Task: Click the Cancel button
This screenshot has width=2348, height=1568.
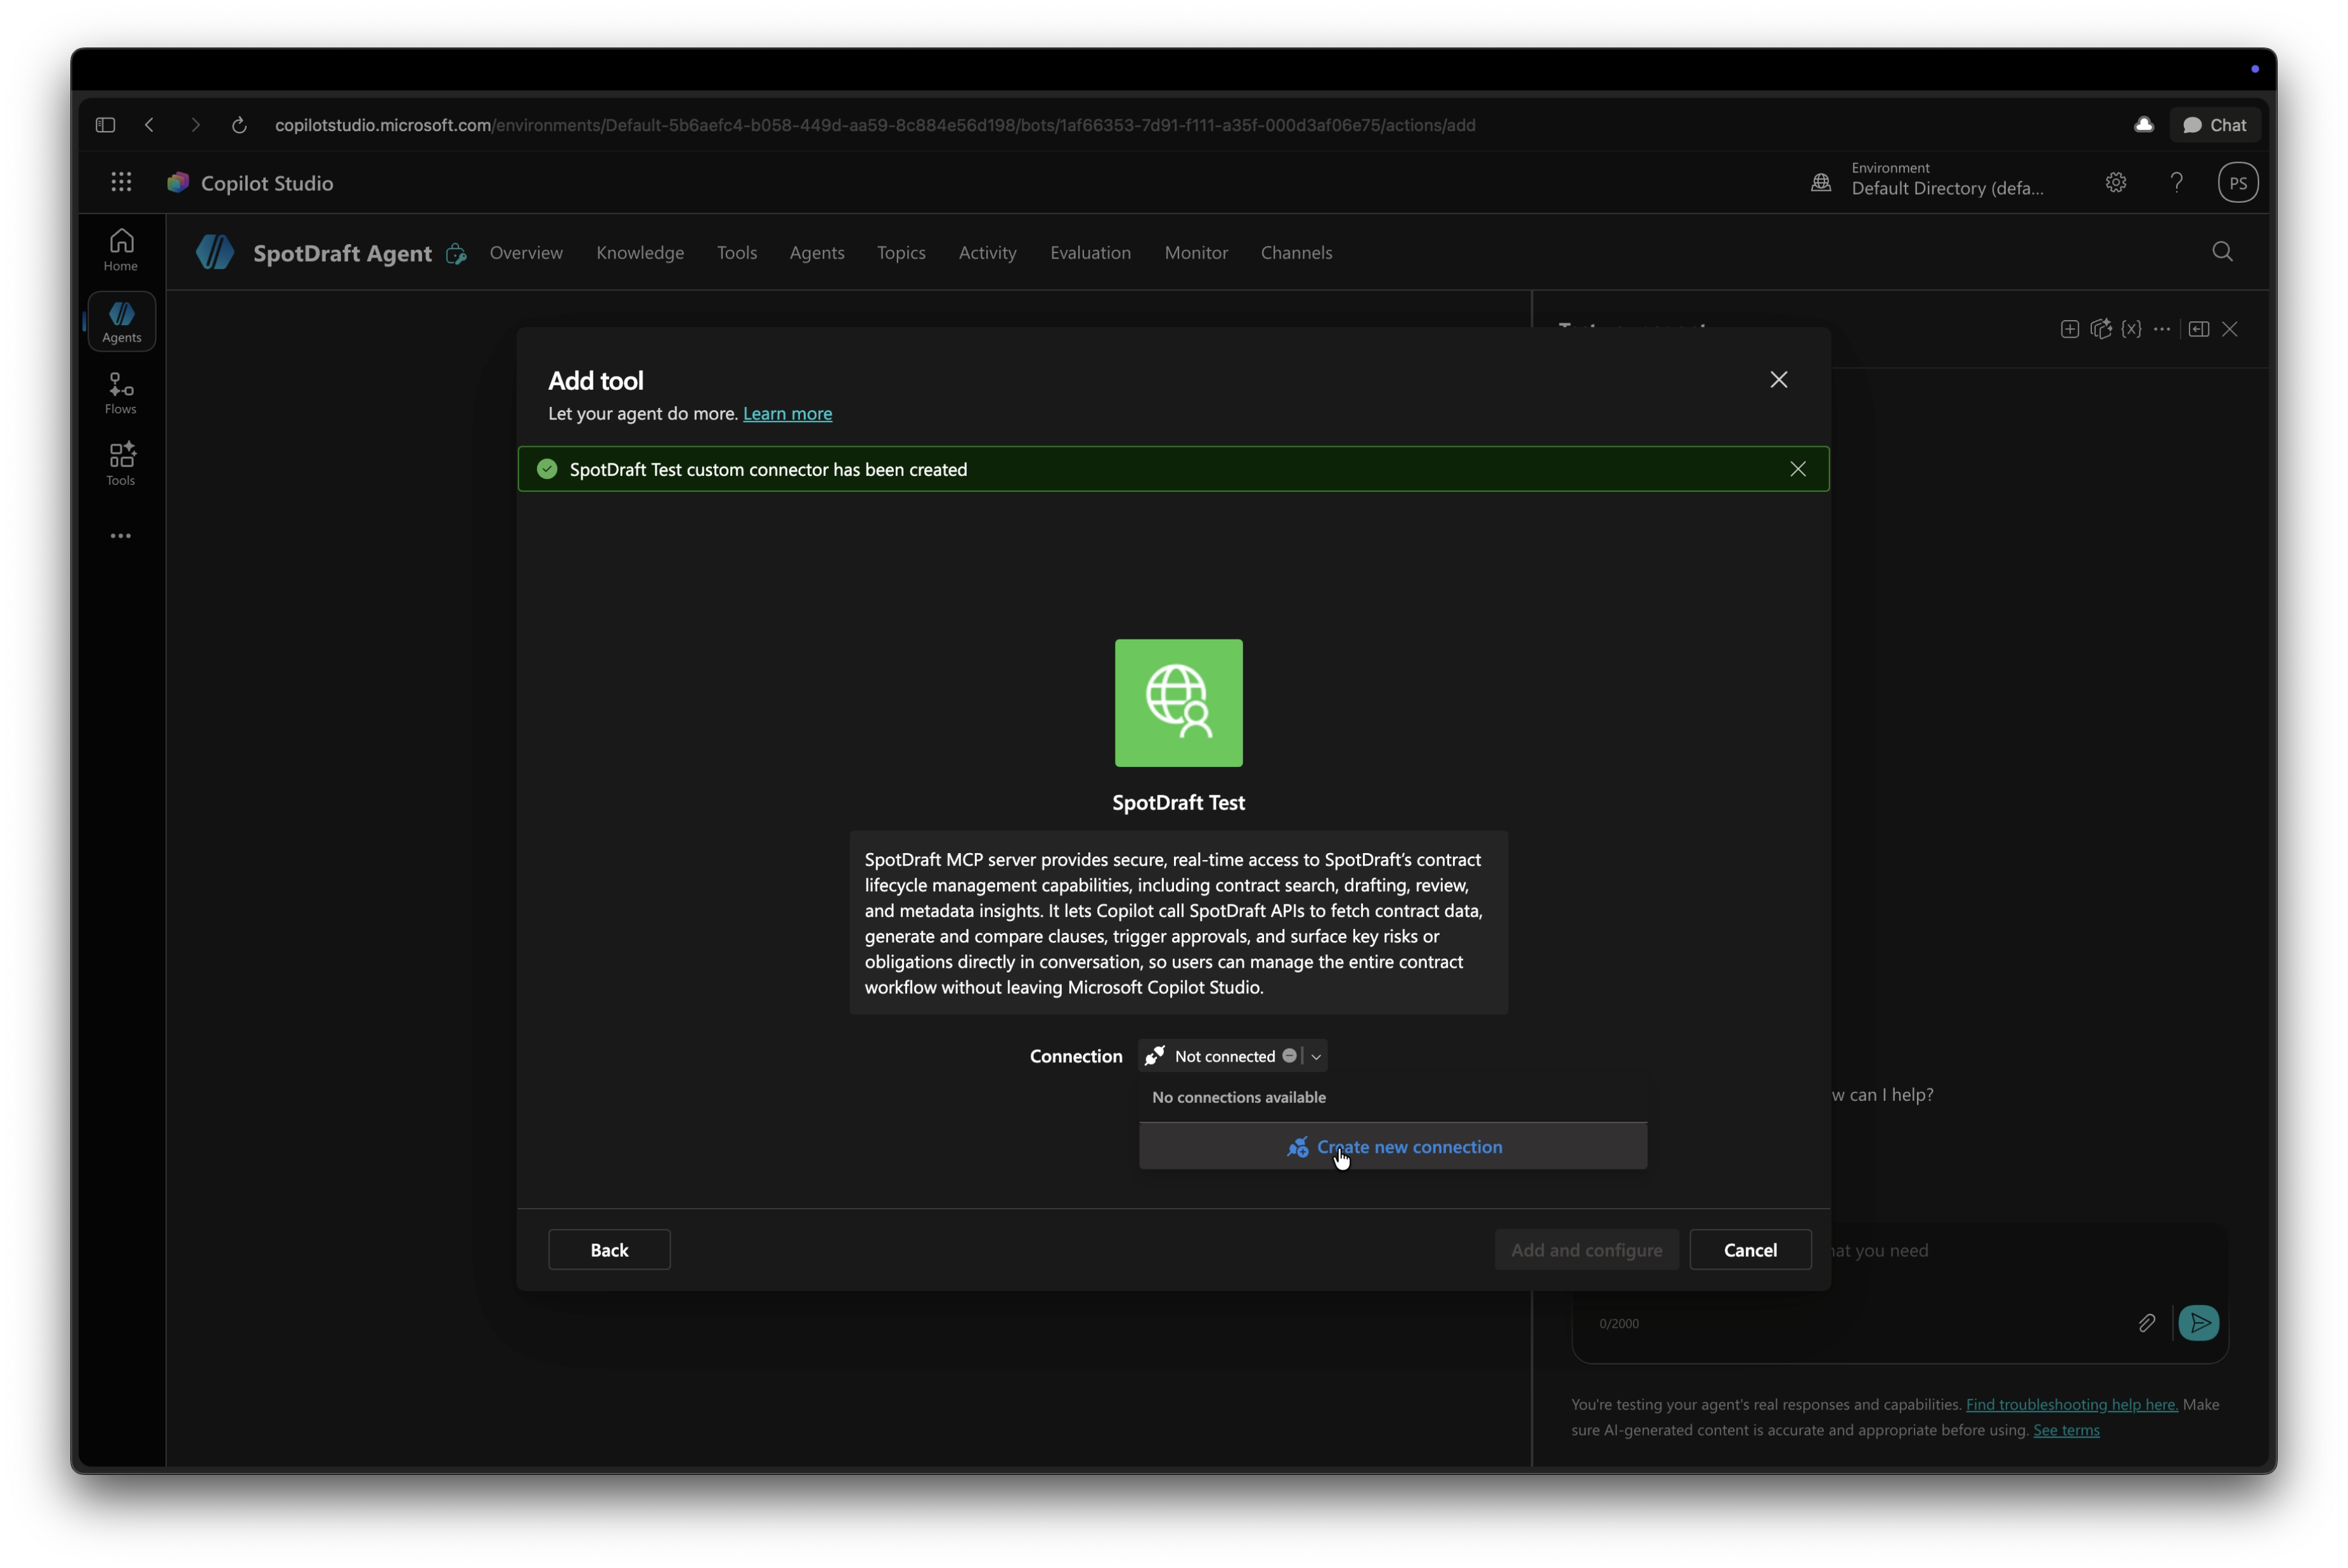Action: [x=1750, y=1250]
